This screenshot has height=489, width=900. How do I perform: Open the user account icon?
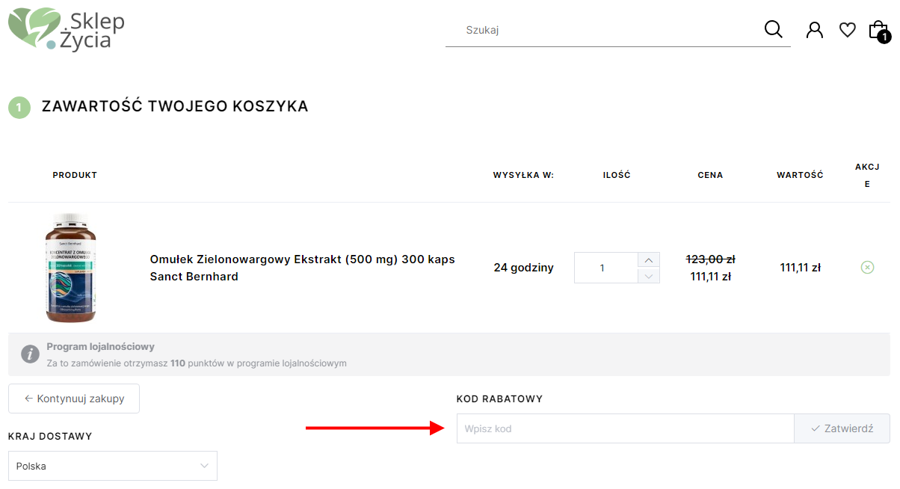(x=815, y=30)
